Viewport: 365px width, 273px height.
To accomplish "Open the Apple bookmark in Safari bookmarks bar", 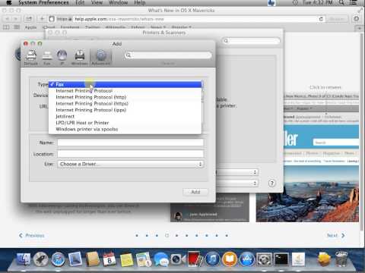I will 30,27.
